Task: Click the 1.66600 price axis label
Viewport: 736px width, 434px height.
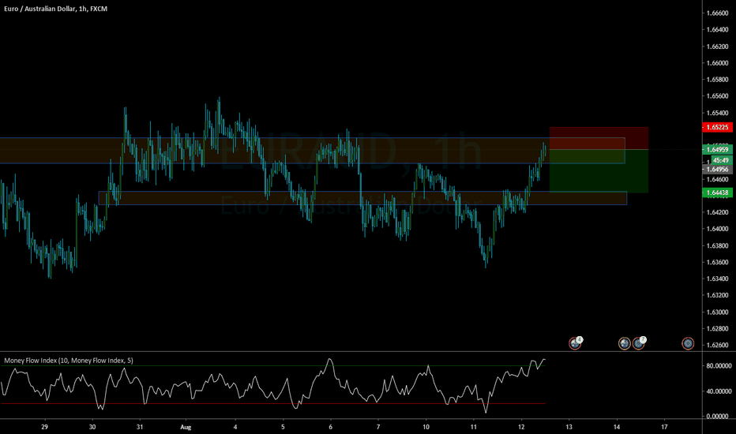Action: coord(717,13)
